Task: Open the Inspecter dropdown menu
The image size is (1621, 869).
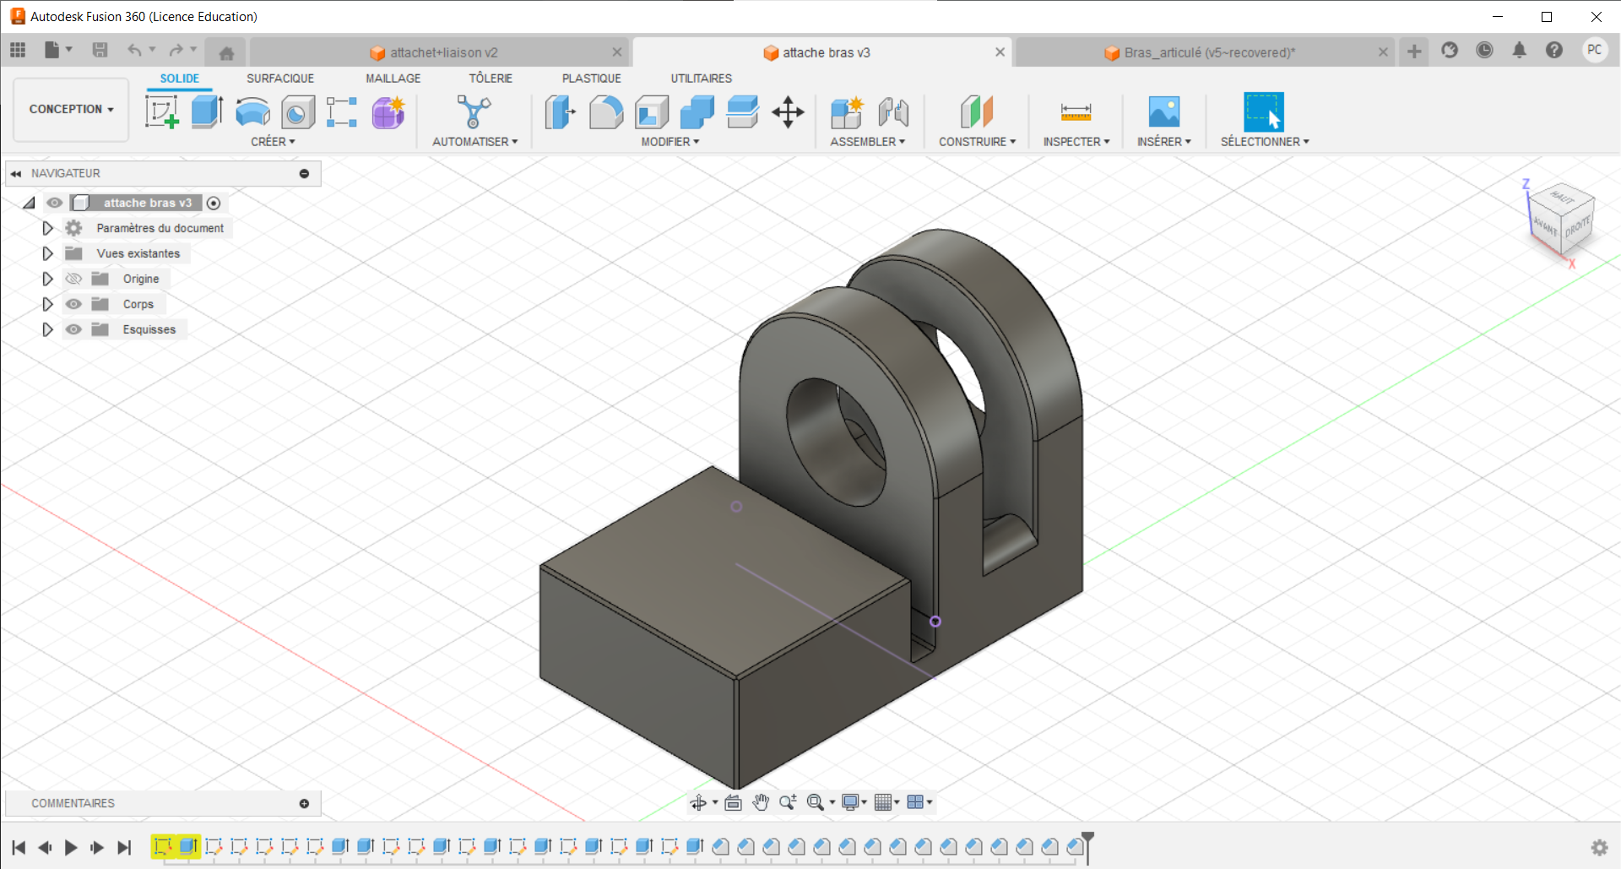Action: (x=1076, y=142)
